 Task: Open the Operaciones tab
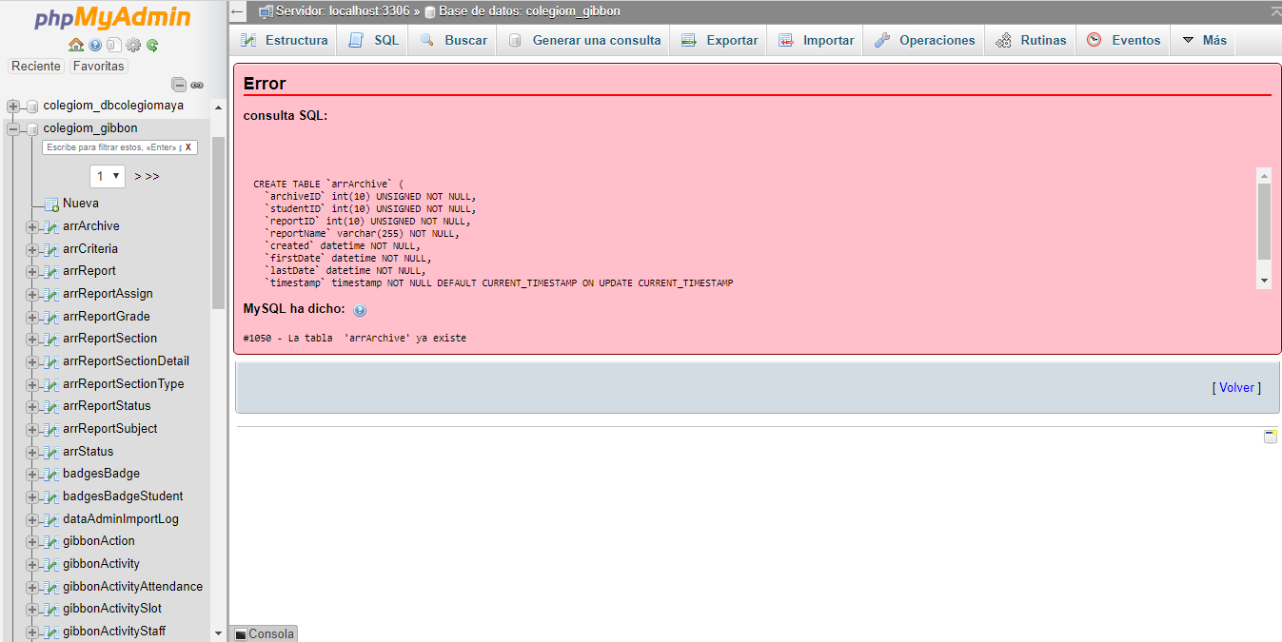[x=924, y=40]
